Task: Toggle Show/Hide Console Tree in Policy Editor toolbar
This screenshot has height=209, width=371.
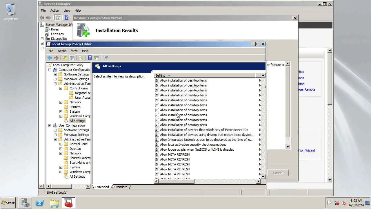Action: [72, 58]
